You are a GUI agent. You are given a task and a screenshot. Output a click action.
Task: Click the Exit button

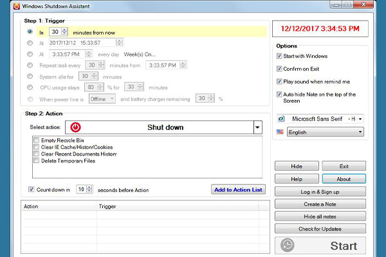click(x=344, y=166)
